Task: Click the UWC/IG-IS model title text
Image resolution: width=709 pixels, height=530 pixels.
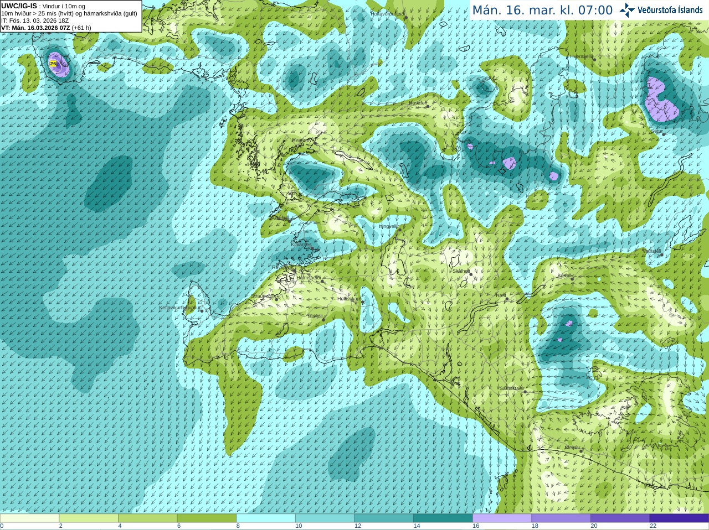Action: pyautogui.click(x=19, y=6)
